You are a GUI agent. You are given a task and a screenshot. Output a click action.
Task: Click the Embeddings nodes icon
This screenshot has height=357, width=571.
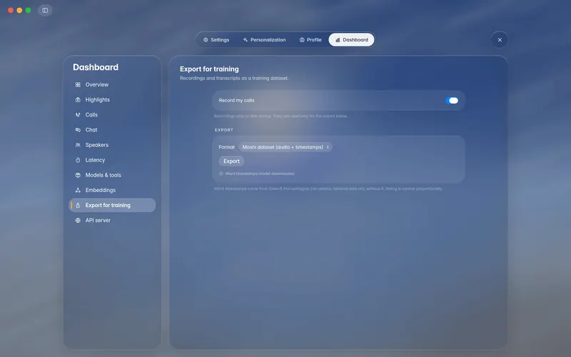tap(78, 190)
